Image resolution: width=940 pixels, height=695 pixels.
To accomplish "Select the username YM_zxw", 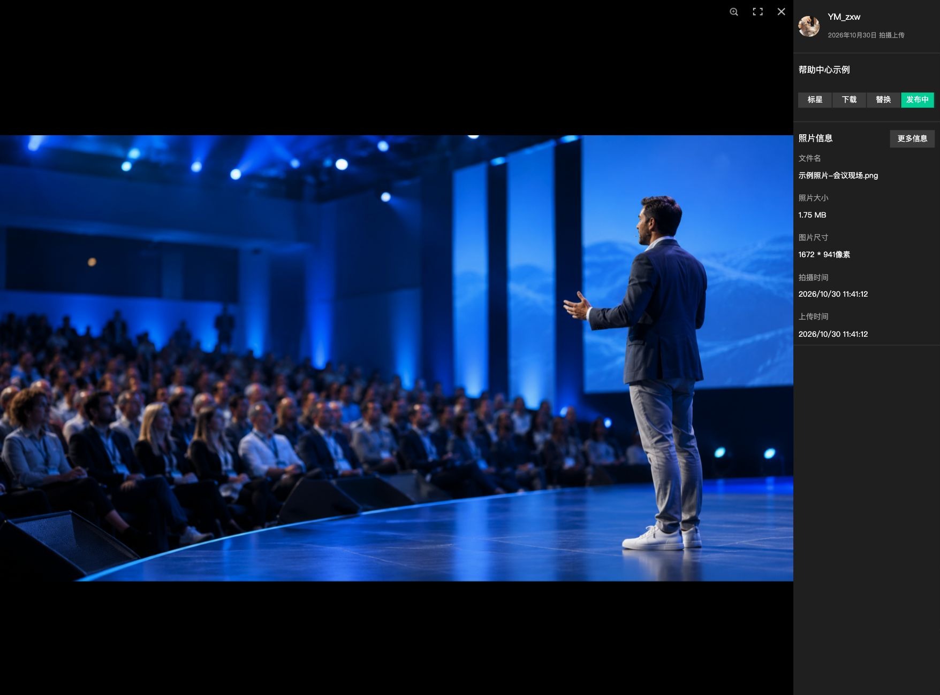I will pos(844,17).
